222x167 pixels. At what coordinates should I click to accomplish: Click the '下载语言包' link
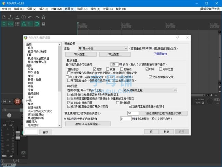(160, 54)
